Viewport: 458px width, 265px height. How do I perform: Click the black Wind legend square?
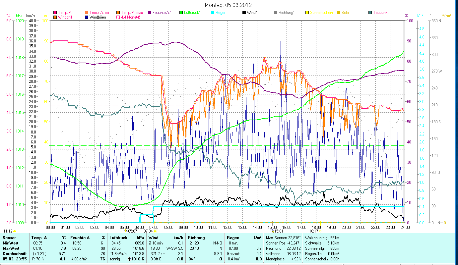point(243,13)
